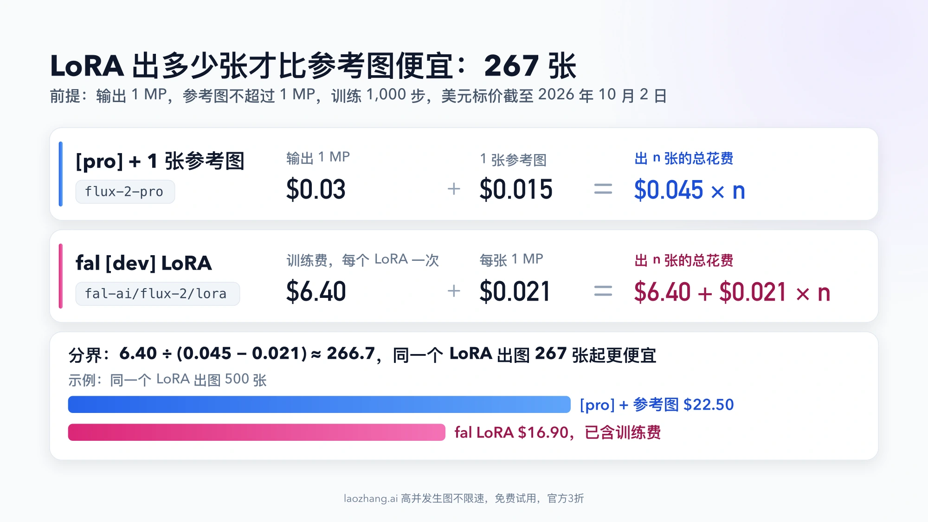Screen dimensions: 928x522
Task: Click the '$0.015' reference image price
Action: pos(516,189)
